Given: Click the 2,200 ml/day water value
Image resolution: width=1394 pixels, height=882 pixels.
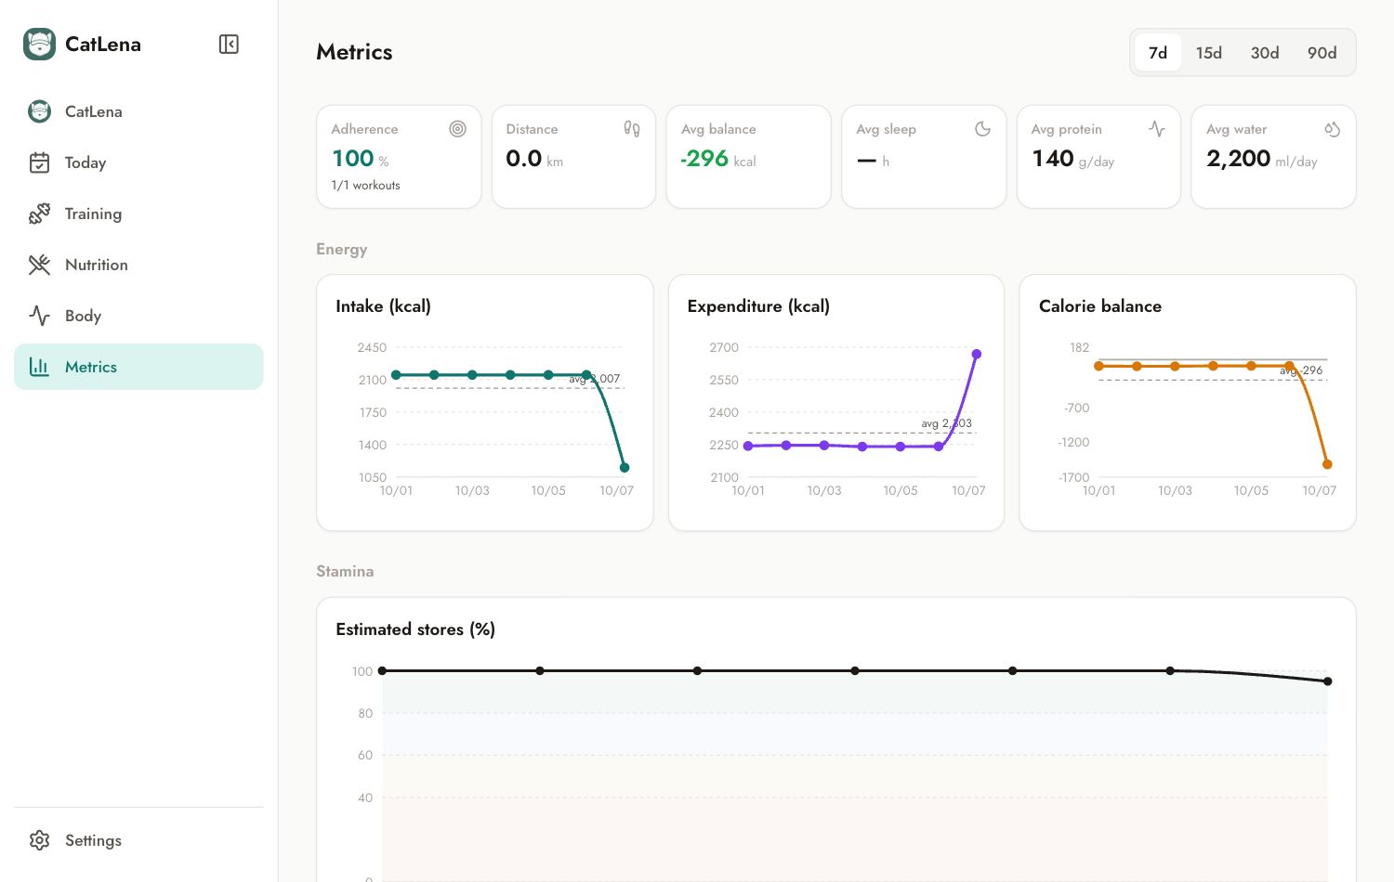Looking at the screenshot, I should [1262, 159].
